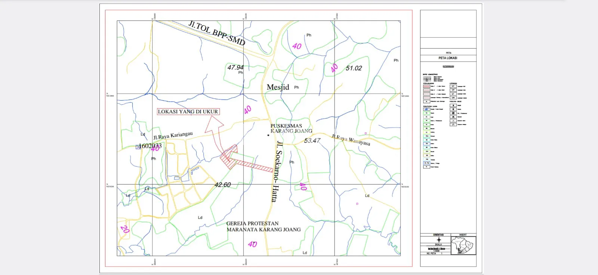
Task: Click the blue benchmark marker beside 1602033
Action: click(138, 147)
